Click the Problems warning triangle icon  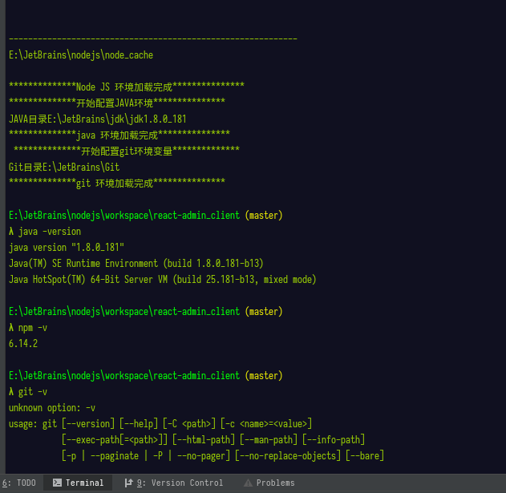pos(248,483)
